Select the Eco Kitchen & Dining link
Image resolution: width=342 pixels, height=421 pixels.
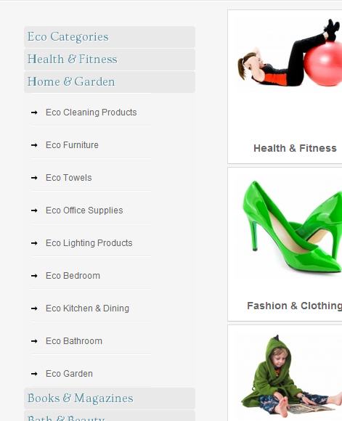[x=87, y=308]
